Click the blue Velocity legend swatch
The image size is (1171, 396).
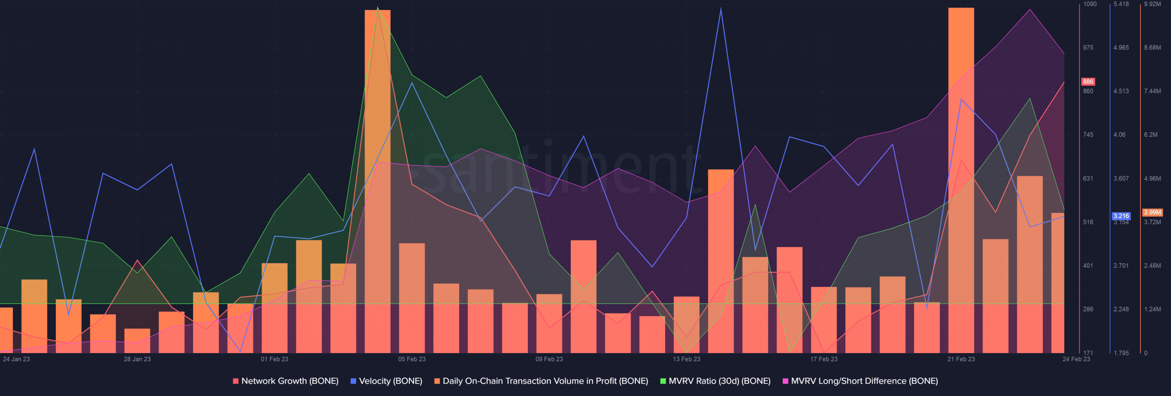pos(353,381)
